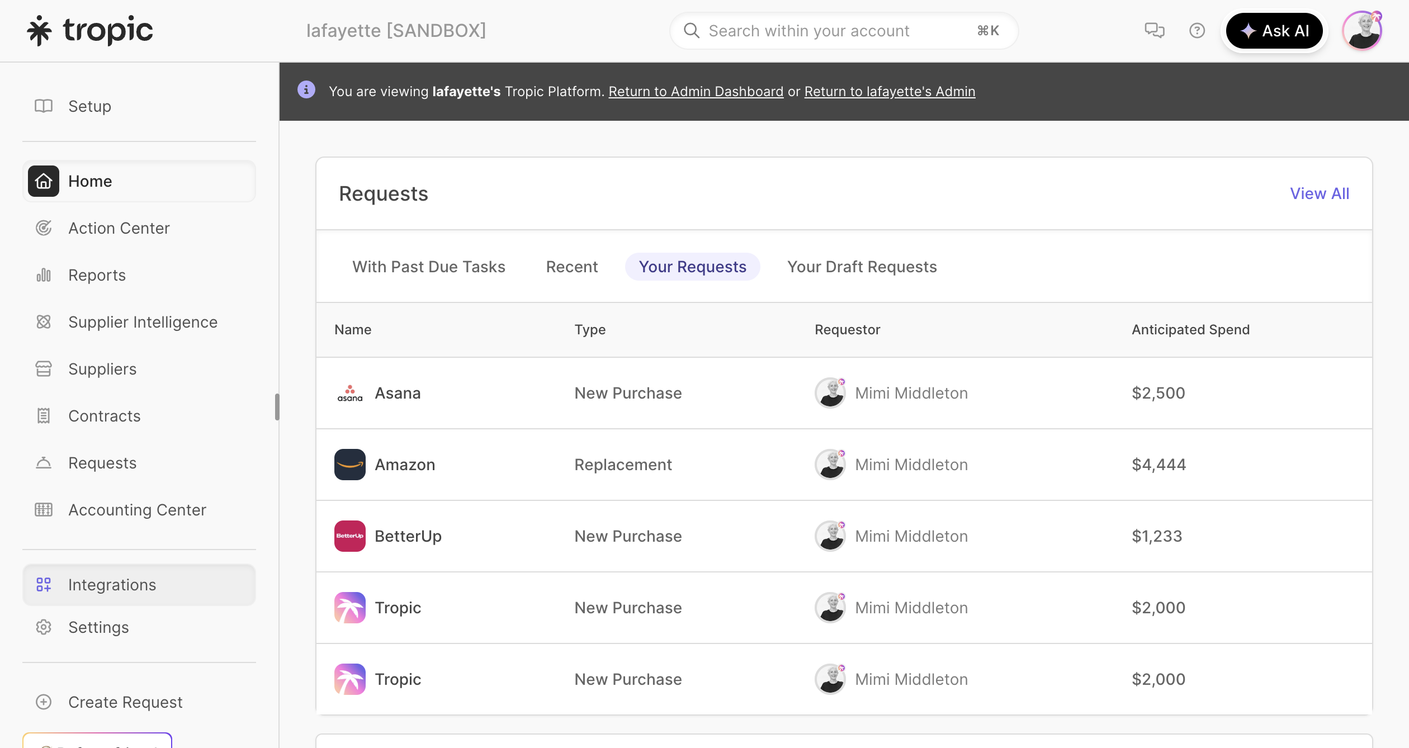This screenshot has height=748, width=1409.
Task: Click View All requests link
Action: 1319,193
